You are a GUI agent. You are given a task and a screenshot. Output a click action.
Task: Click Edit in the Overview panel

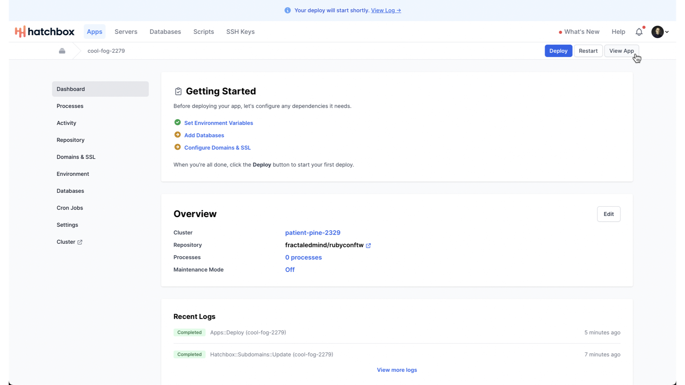(608, 214)
